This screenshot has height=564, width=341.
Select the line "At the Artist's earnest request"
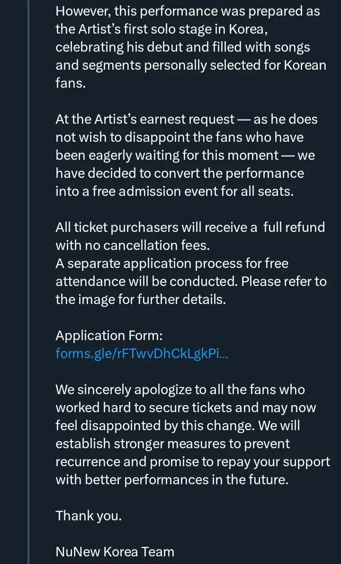pyautogui.click(x=145, y=119)
